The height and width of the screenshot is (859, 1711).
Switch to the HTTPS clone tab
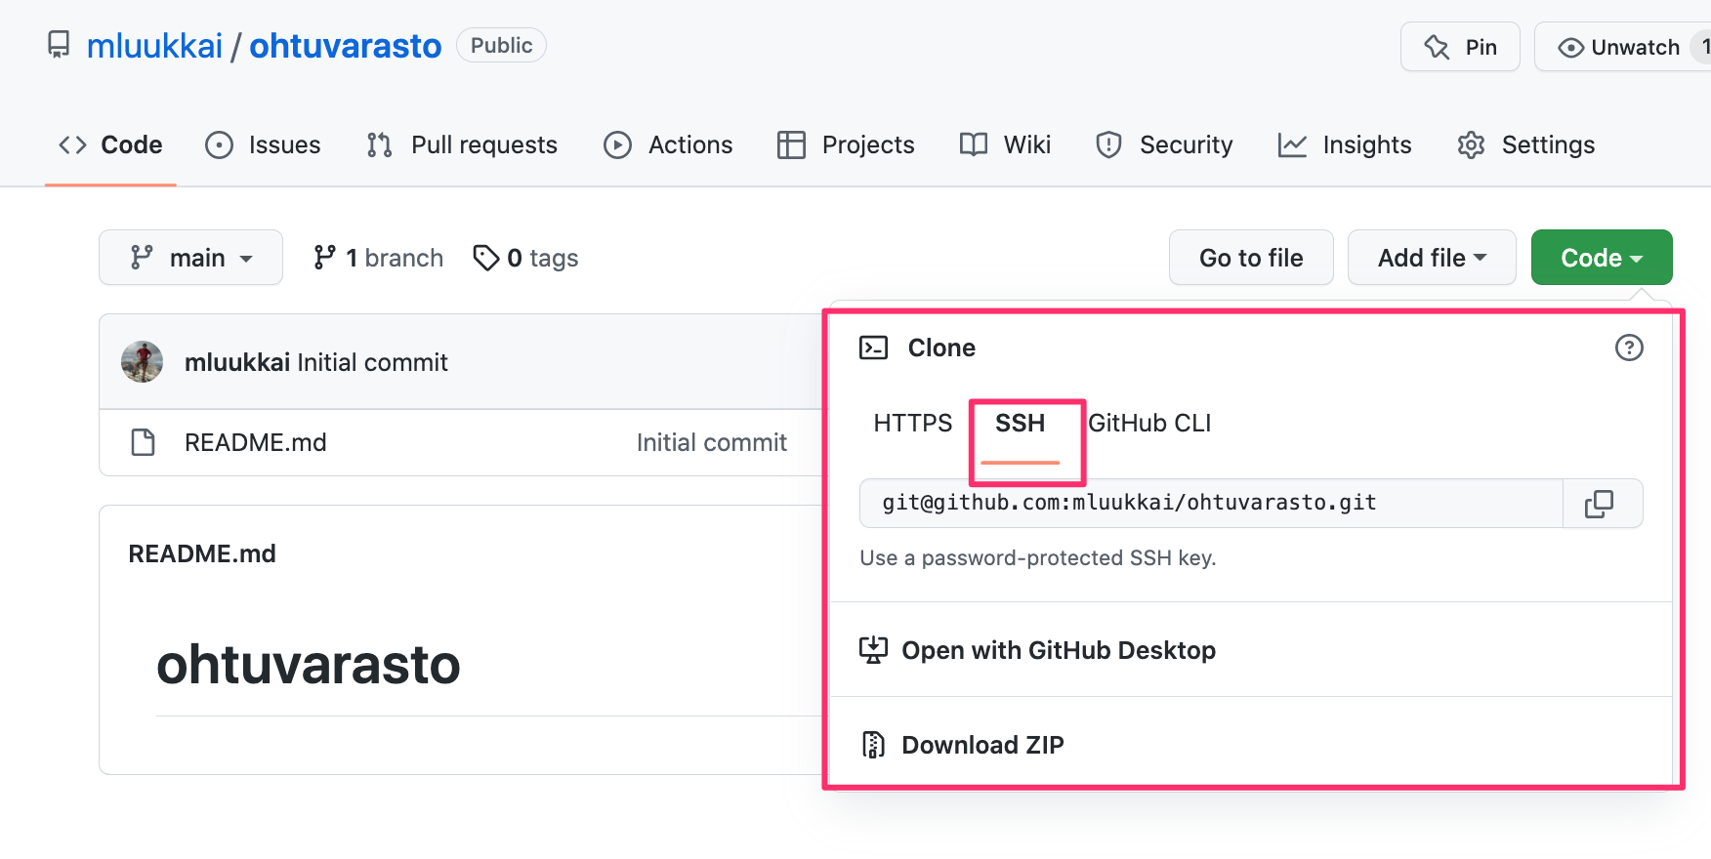click(x=912, y=423)
